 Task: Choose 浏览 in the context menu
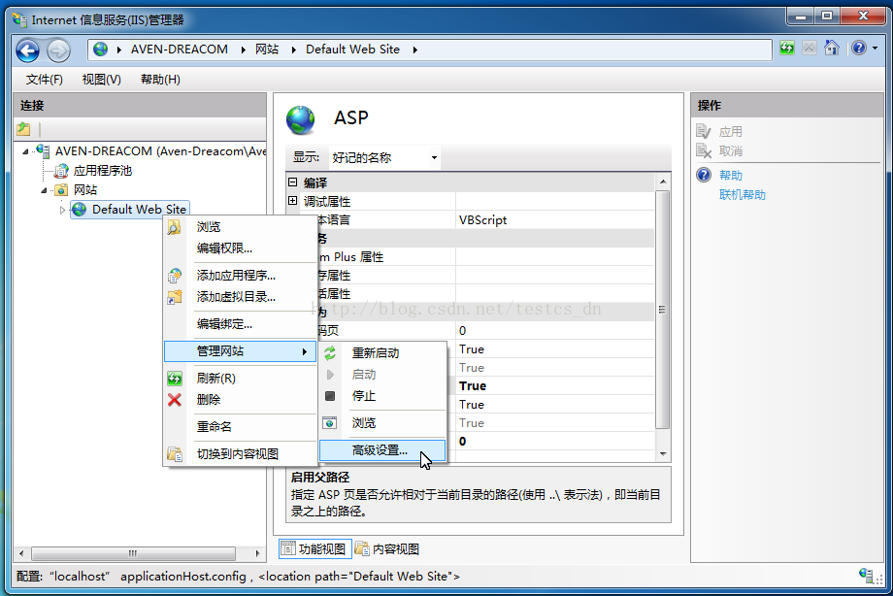tap(241, 227)
